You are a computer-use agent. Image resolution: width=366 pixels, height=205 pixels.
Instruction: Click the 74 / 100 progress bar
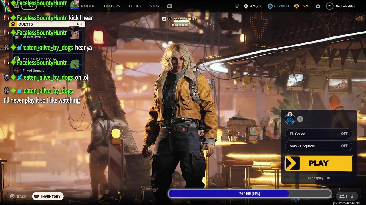pyautogui.click(x=250, y=194)
